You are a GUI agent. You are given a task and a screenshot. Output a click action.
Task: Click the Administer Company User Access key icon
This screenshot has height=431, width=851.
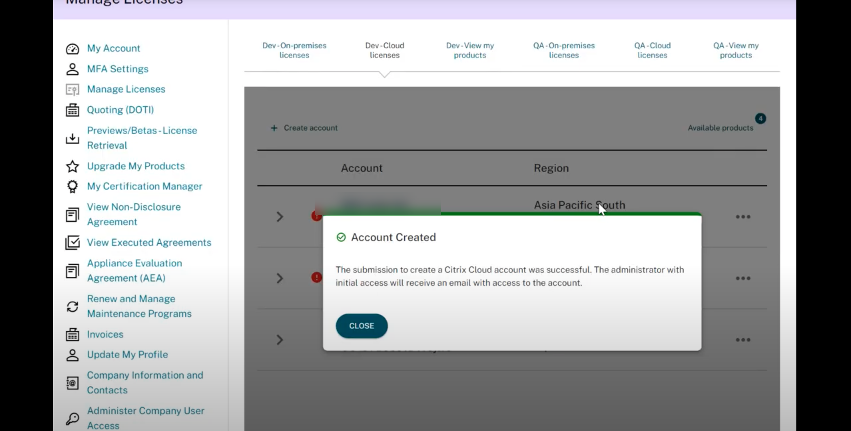click(72, 418)
